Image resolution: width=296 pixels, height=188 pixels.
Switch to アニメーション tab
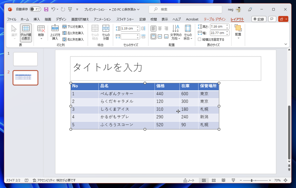[x=102, y=19]
